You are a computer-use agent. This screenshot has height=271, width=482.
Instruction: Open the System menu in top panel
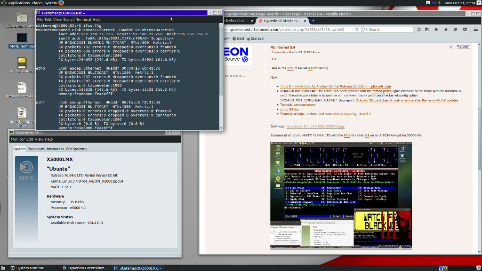tap(51, 3)
